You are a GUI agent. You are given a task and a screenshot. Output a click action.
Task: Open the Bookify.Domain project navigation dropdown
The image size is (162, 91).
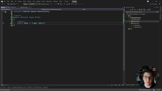point(21,9)
